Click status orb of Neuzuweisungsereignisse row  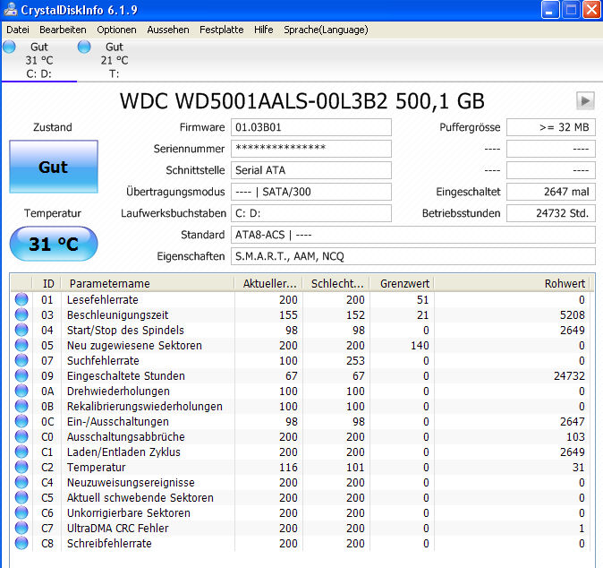click(21, 482)
